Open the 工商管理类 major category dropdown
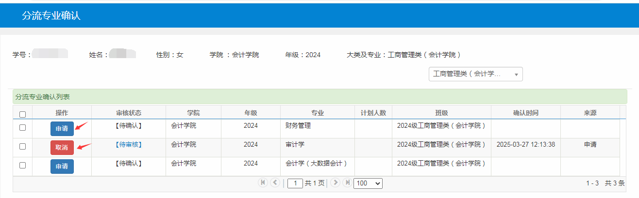Screen dimensions: 639x198 pos(475,74)
